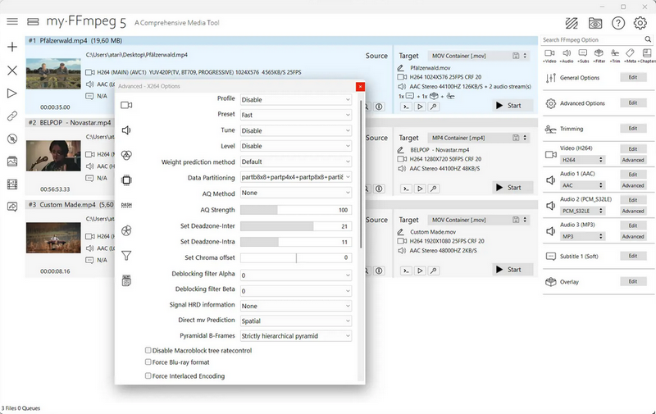Open the Tune dropdown
Viewport: 656px width, 414px height.
coord(296,130)
